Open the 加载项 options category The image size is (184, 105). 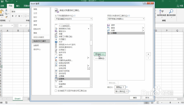[36, 45]
